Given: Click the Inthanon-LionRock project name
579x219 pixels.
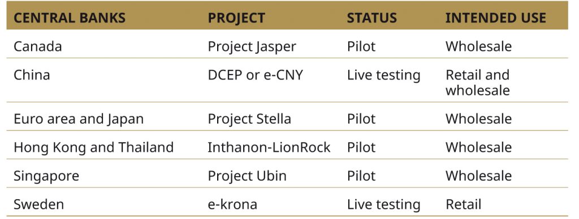Looking at the screenshot, I should pos(269,147).
